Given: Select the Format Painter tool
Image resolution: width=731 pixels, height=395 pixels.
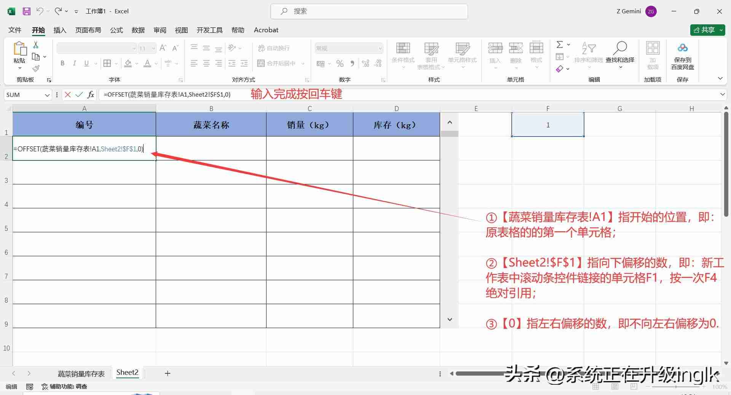Looking at the screenshot, I should [36, 69].
